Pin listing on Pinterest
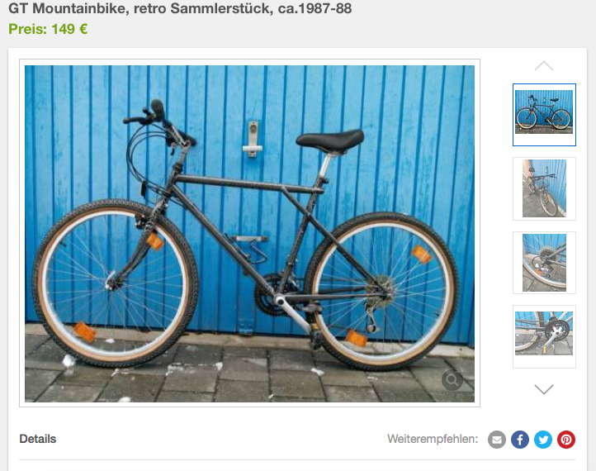The height and width of the screenshot is (471, 596). (566, 440)
